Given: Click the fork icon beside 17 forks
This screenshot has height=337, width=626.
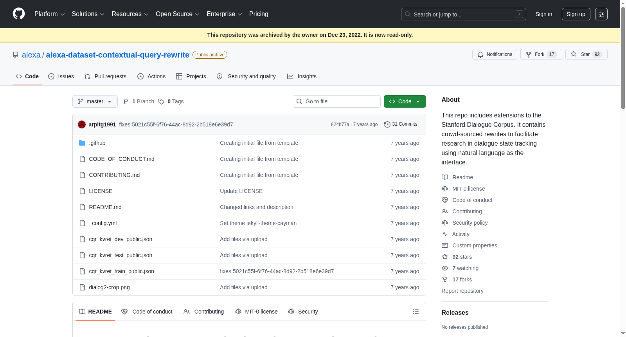Looking at the screenshot, I should [x=445, y=279].
